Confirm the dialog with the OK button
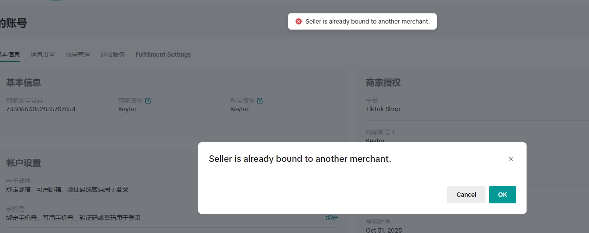 point(502,195)
